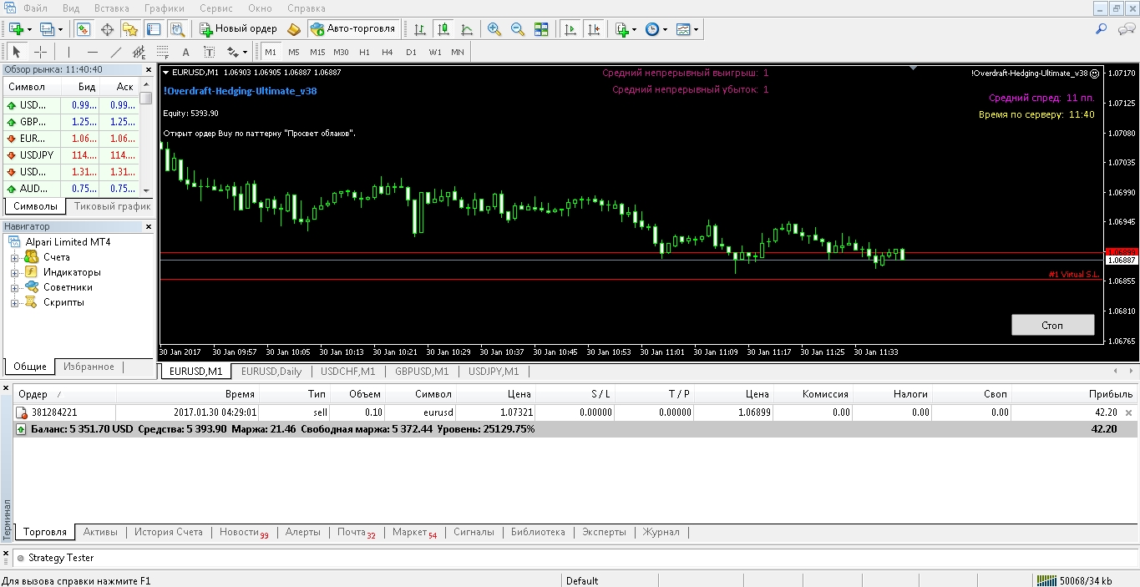The width and height of the screenshot is (1140, 587).
Task: Toggle the Navigator panel icon
Action: click(x=130, y=29)
